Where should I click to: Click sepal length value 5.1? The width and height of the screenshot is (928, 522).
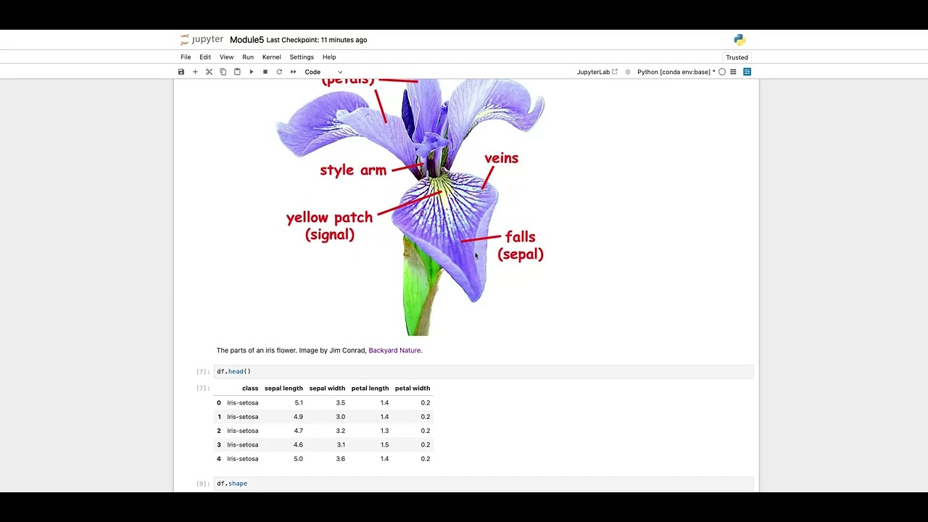click(x=299, y=402)
